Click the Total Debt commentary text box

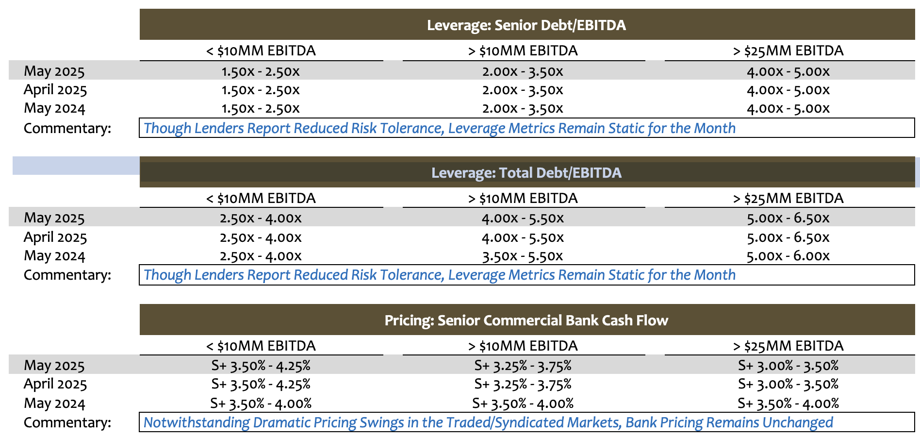(x=527, y=275)
